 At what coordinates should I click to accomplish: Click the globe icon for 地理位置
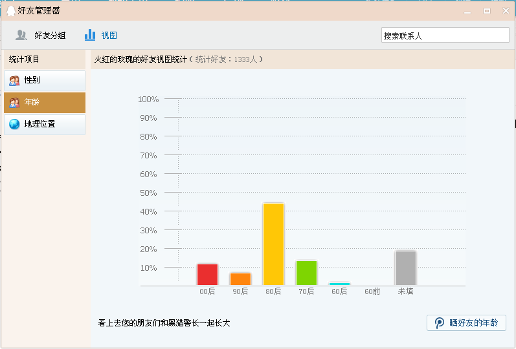coord(14,124)
